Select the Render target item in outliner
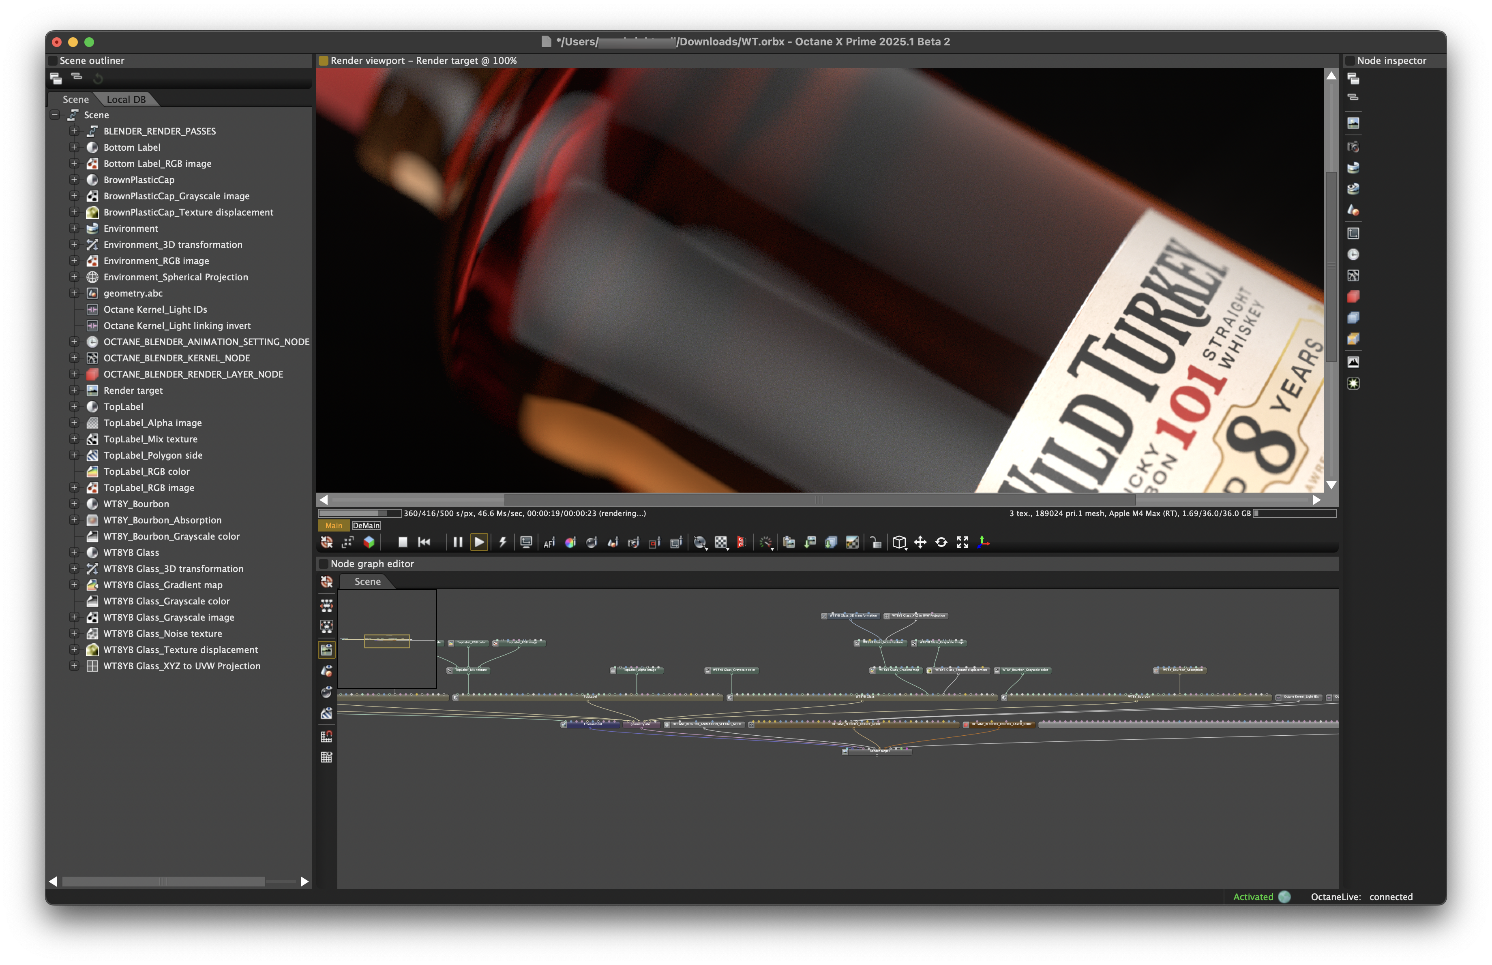Screen dimensions: 1492x965 click(x=133, y=391)
